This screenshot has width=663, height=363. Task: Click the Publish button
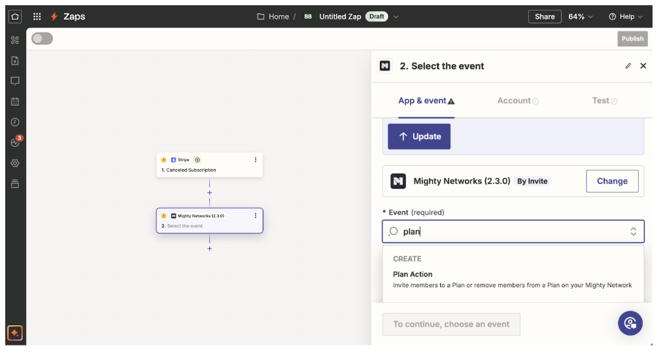[632, 39]
